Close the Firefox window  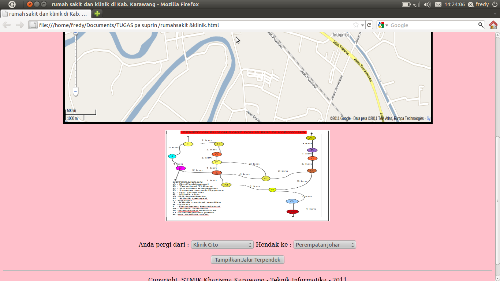pos(30,4)
